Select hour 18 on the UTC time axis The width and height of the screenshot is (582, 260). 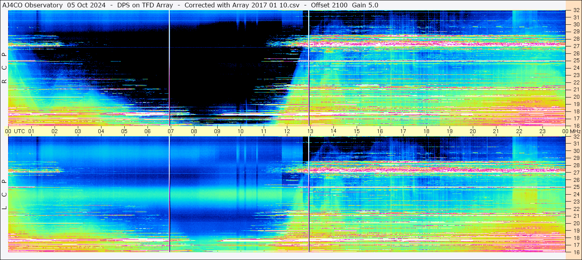426,131
